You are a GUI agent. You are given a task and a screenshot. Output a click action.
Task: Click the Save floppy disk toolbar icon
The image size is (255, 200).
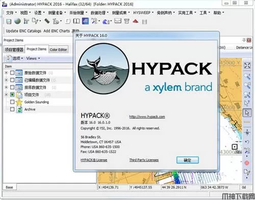click(x=9, y=21)
